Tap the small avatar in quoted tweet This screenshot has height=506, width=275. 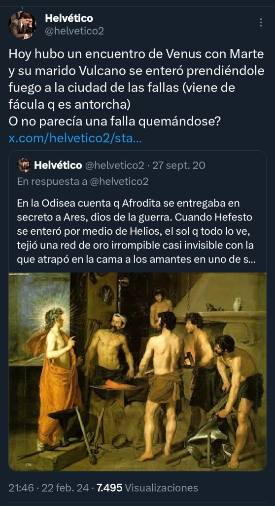24,165
